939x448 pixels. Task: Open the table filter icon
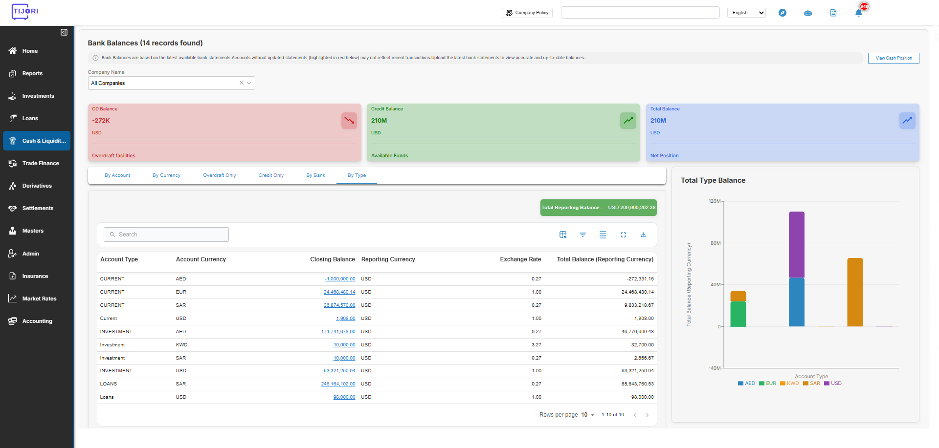[x=583, y=235]
